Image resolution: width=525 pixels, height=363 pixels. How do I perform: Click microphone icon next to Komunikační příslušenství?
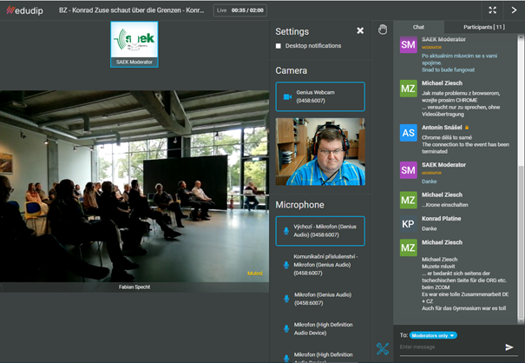pos(286,265)
